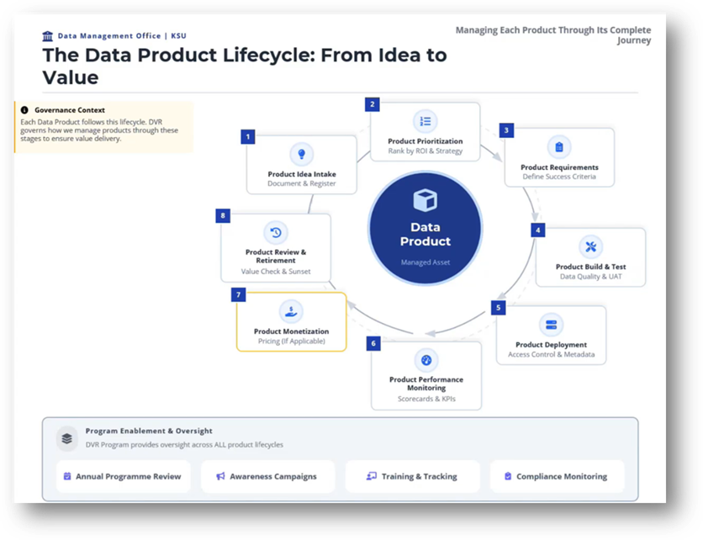Click the 'Value Check & Sunset' subtitle
The width and height of the screenshot is (703, 540).
pyautogui.click(x=276, y=272)
